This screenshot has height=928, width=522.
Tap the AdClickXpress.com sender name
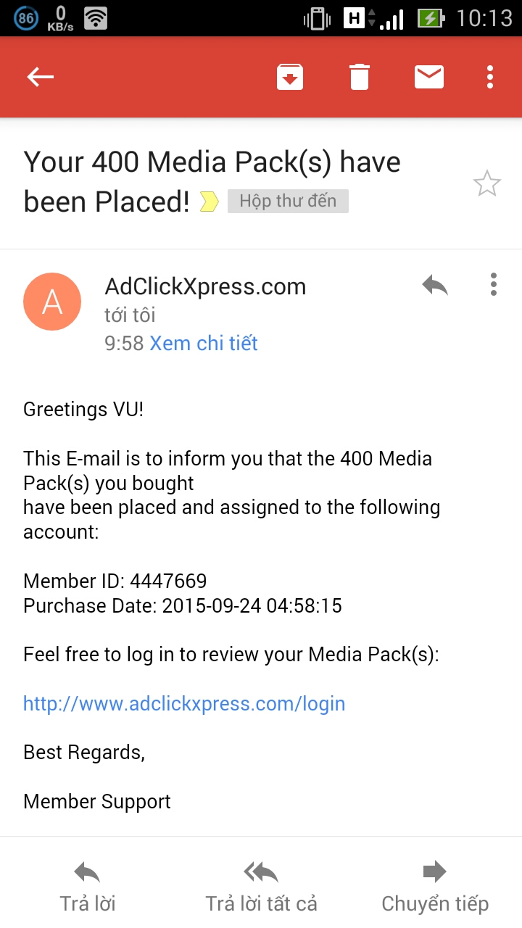click(x=205, y=286)
